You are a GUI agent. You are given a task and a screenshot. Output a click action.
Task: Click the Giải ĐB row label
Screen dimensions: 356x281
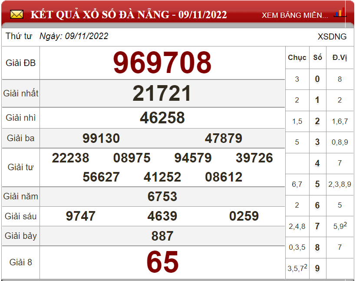[x=21, y=63]
